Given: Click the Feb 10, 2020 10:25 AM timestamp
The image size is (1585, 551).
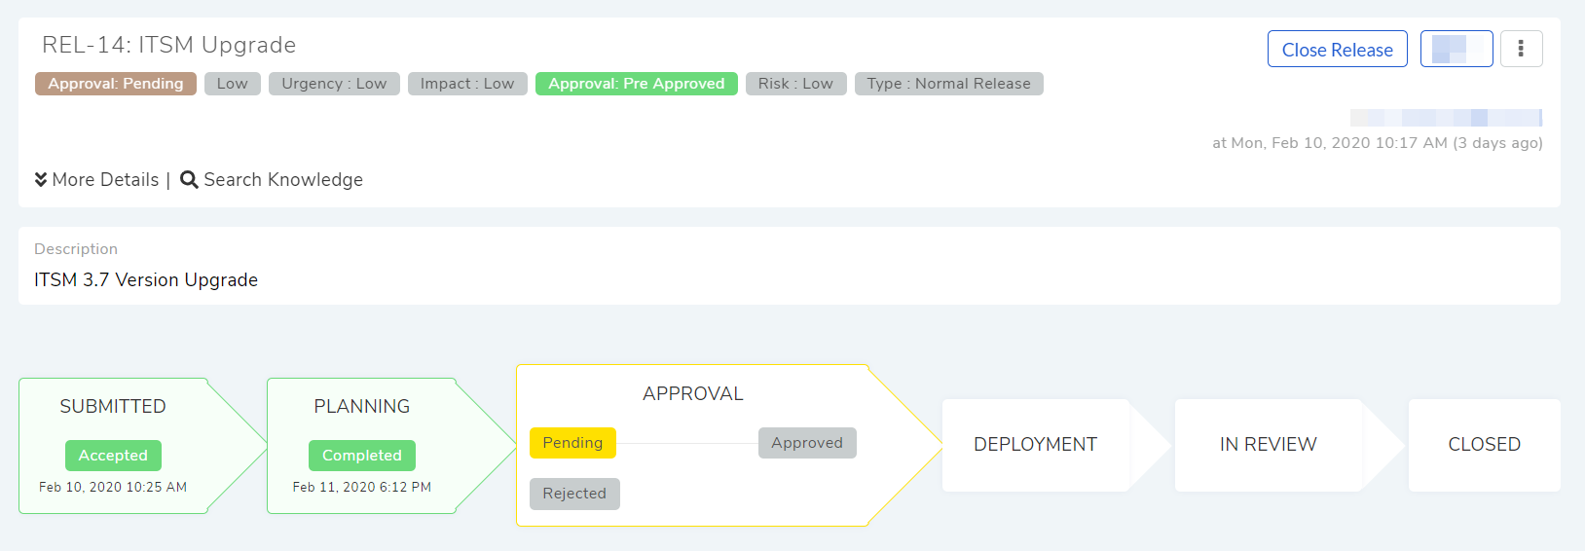Looking at the screenshot, I should click(x=113, y=487).
